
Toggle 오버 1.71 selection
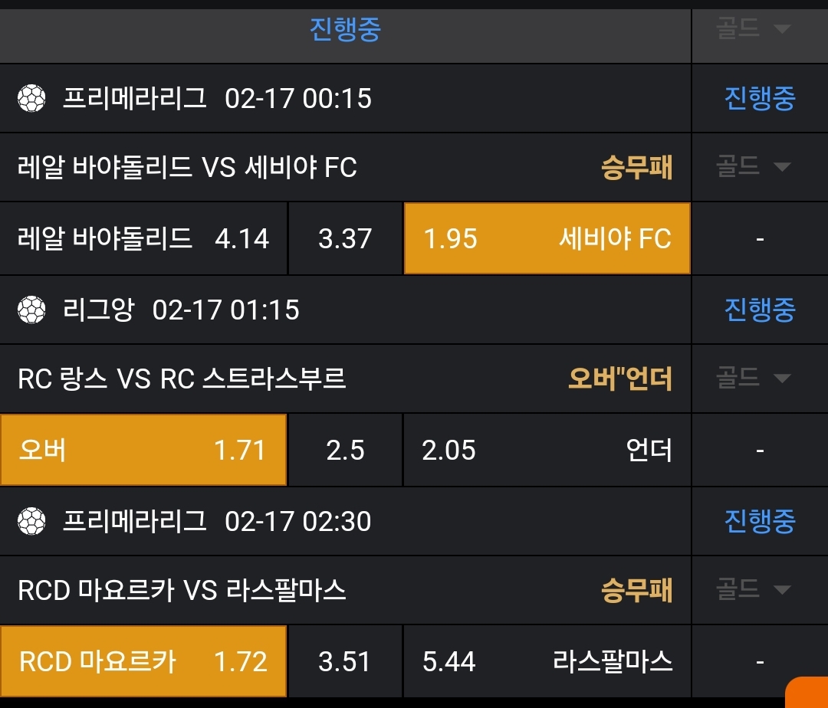click(x=143, y=450)
